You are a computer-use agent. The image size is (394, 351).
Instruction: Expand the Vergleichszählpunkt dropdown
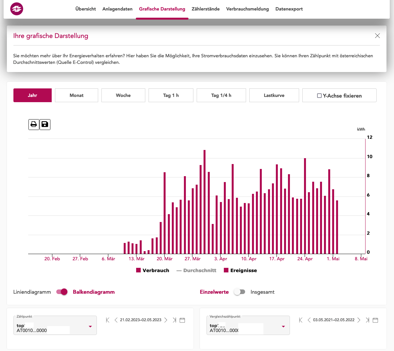(283, 326)
